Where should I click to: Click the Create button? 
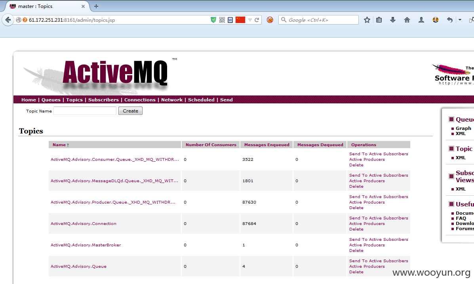point(130,111)
